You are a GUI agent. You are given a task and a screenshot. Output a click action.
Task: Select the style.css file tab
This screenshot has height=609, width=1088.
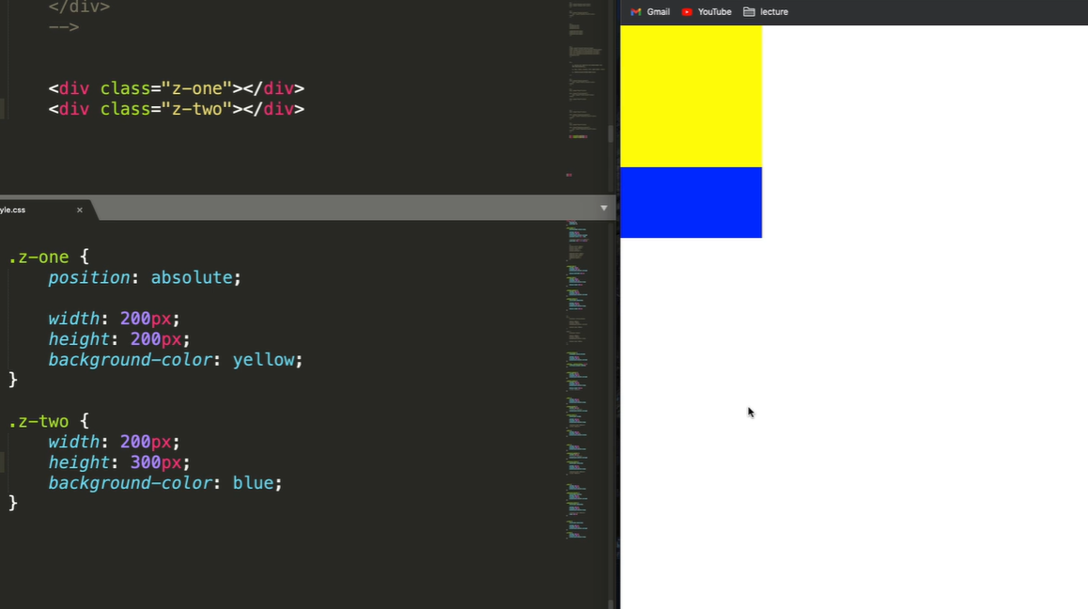41,209
